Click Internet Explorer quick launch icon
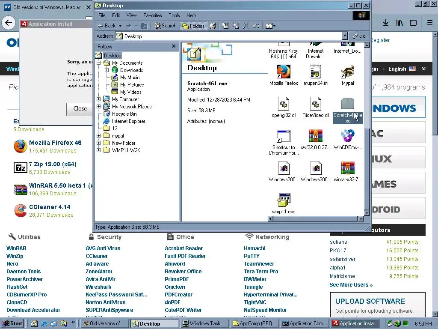This screenshot has height=329, width=438. [x=44, y=323]
